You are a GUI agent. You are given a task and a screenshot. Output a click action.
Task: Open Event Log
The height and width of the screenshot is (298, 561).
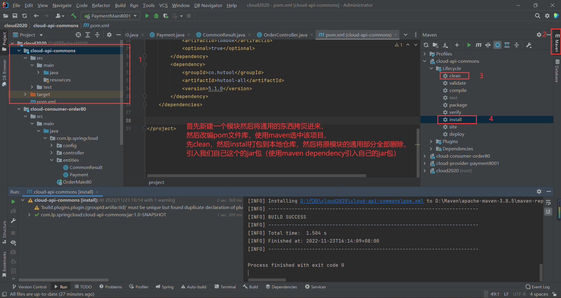click(538, 287)
